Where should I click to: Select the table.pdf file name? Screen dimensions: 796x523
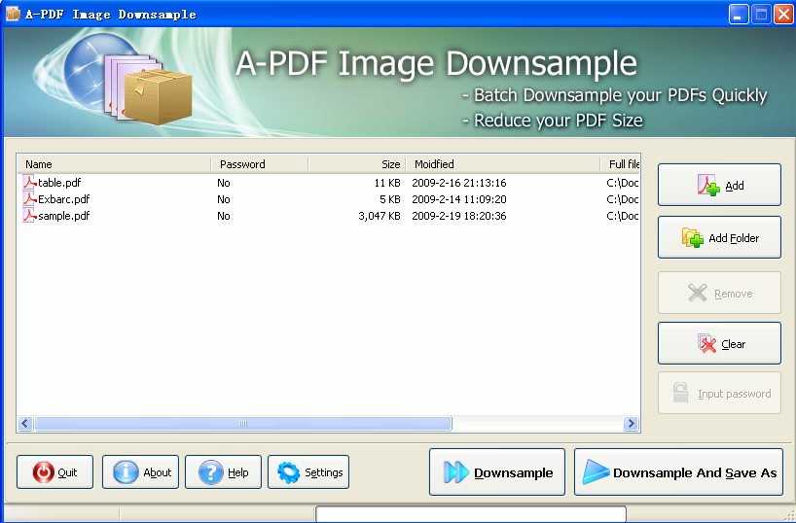click(x=59, y=183)
